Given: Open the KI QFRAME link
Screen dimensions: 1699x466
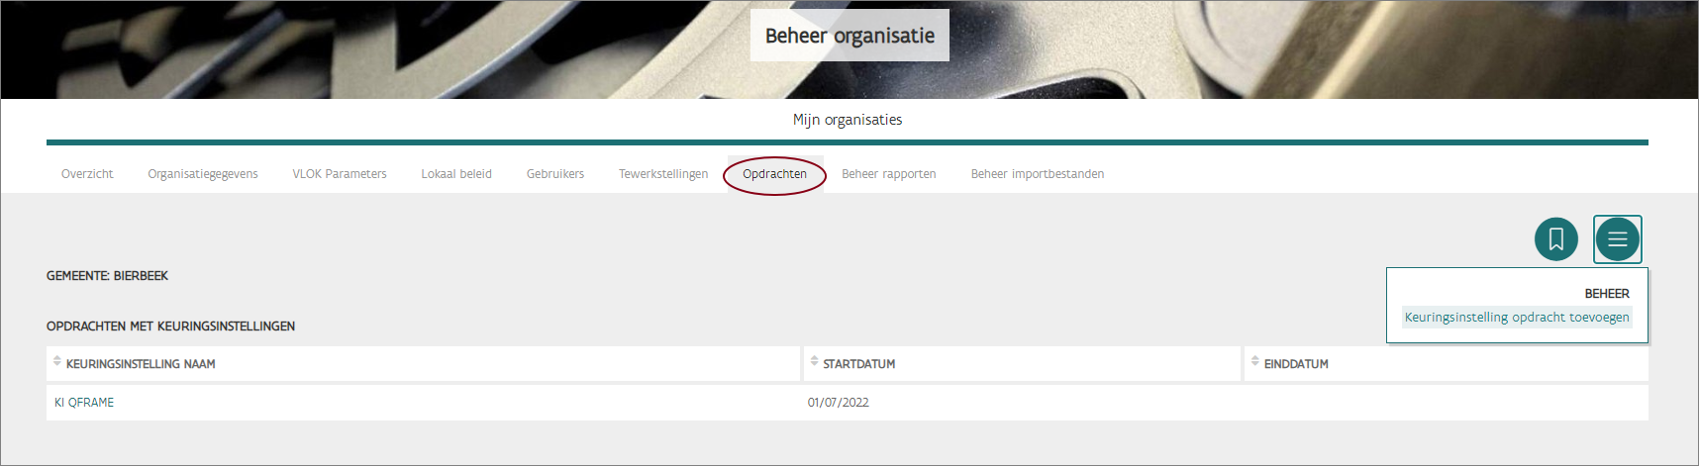Looking at the screenshot, I should [84, 403].
